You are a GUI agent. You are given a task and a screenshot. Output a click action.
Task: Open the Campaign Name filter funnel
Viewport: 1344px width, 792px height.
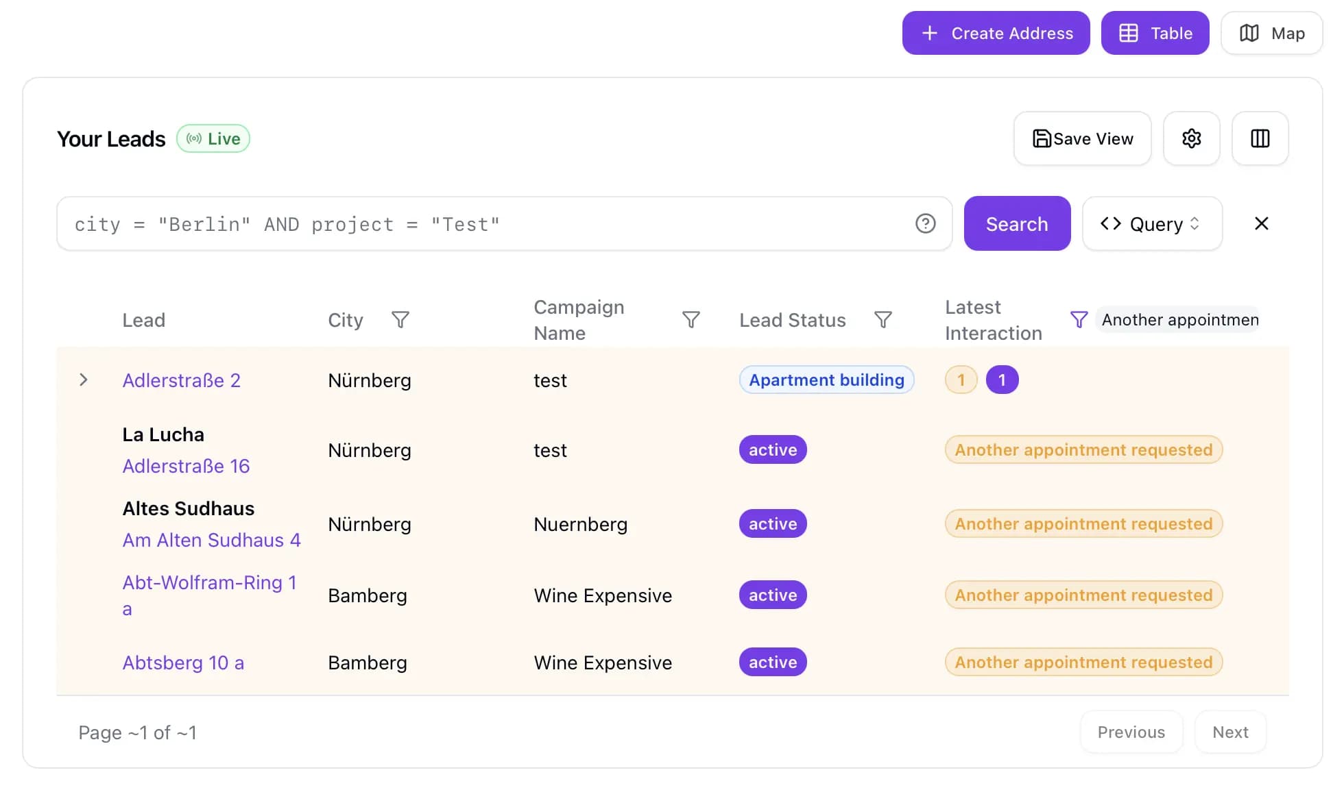tap(691, 319)
